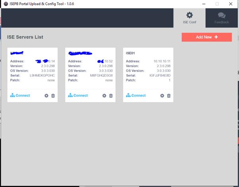
Task: Open the ISE Conf tab
Action: (x=189, y=18)
